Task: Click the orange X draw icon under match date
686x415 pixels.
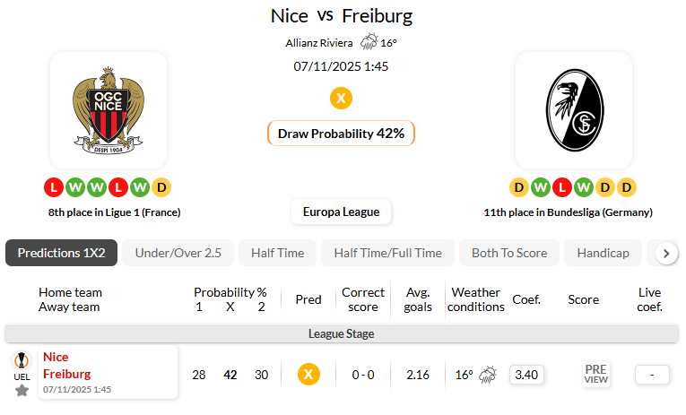Action: point(341,98)
